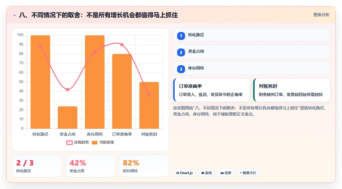Click the 资金占用 x-axis label
342x189 pixels.
[x=67, y=134]
